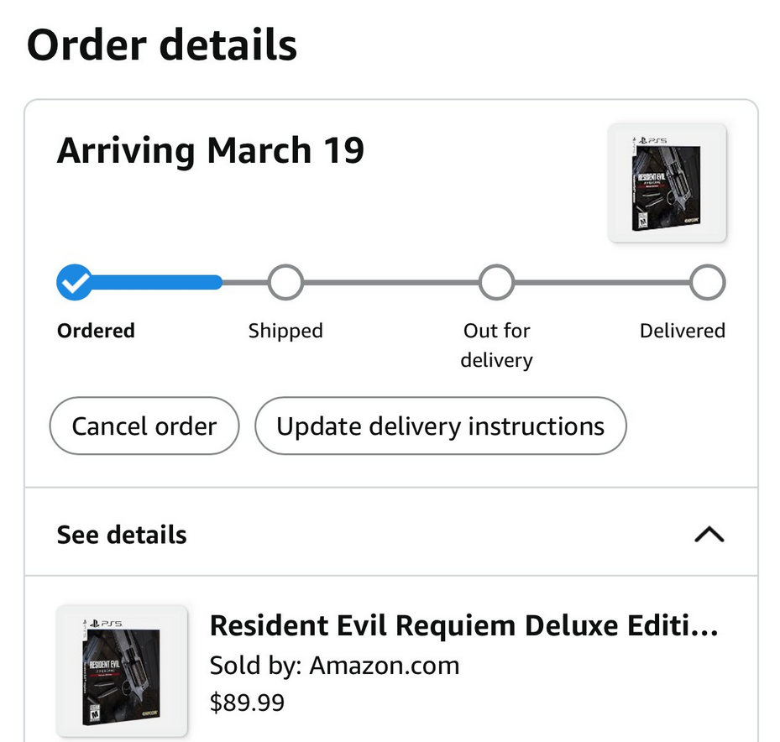Image resolution: width=780 pixels, height=742 pixels.
Task: Click the Order details page heading
Action: click(162, 45)
